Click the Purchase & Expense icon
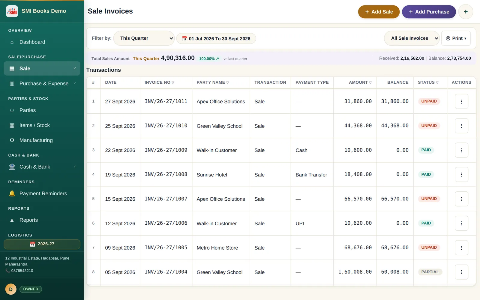The image size is (480, 300). 12,84
